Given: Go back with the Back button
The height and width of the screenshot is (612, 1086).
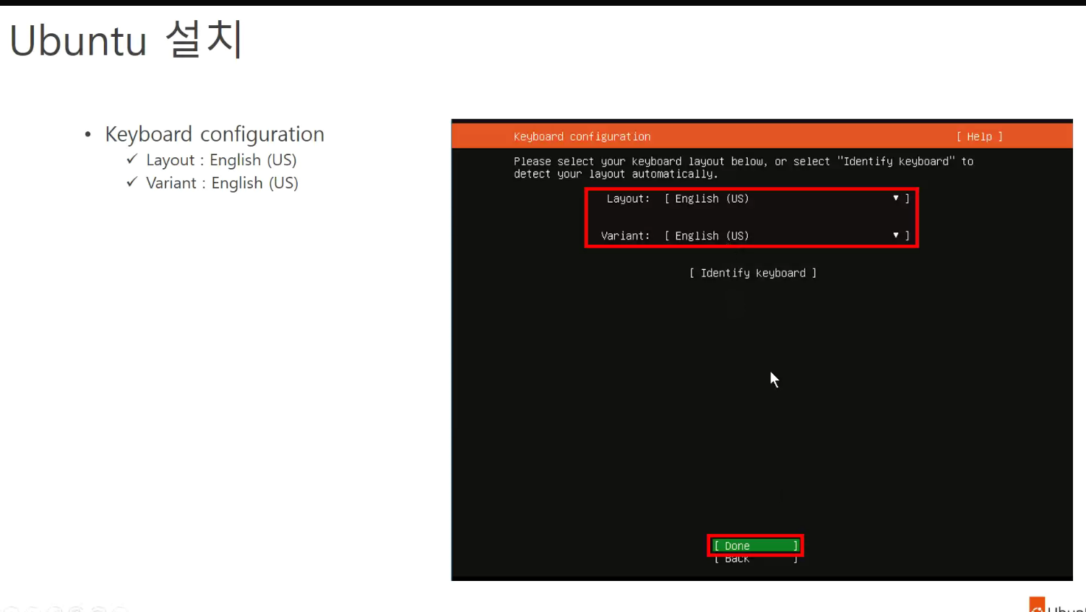Looking at the screenshot, I should [755, 559].
